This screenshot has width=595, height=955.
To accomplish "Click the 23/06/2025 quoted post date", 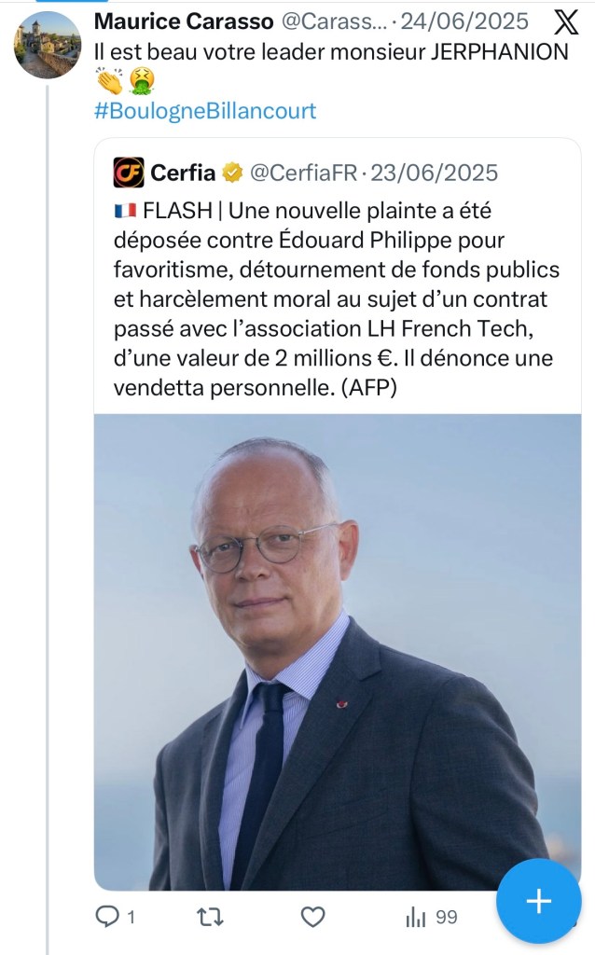I will click(x=435, y=173).
